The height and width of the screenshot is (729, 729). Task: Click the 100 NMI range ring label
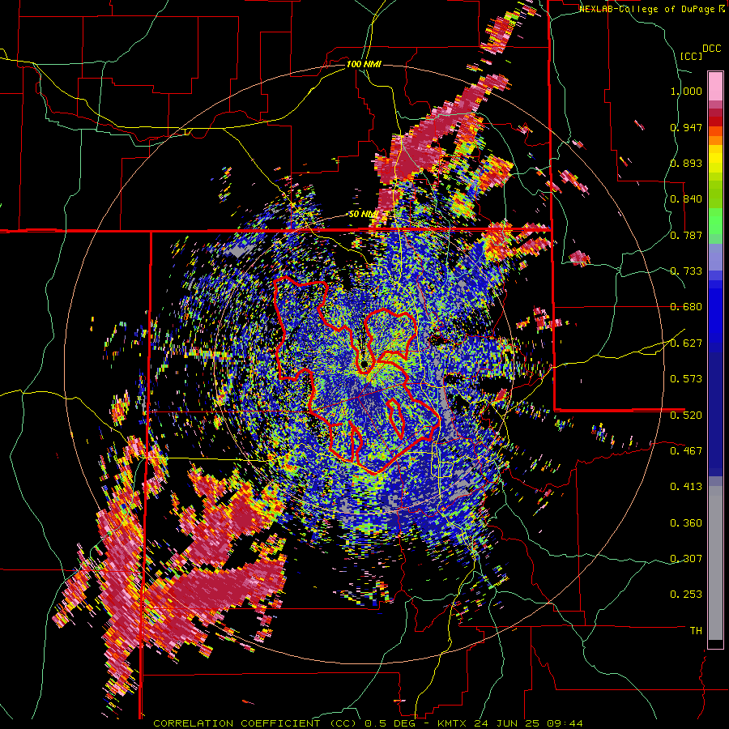[364, 64]
